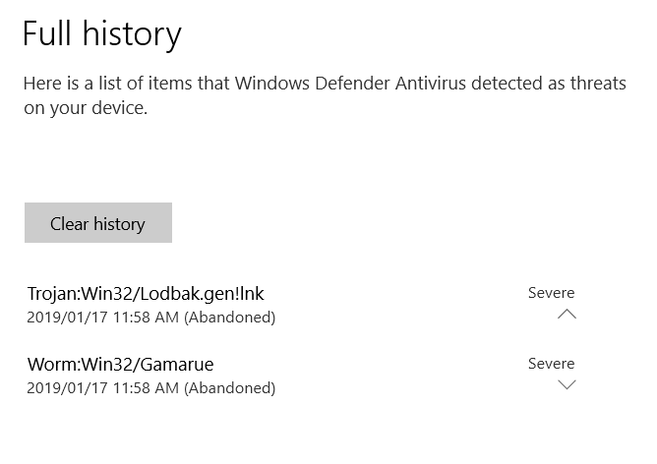Viewport: 657px width, 464px height.
Task: Click the Trojan threat's 2019/01/17 11:58 AM timestamp
Action: [x=103, y=318]
